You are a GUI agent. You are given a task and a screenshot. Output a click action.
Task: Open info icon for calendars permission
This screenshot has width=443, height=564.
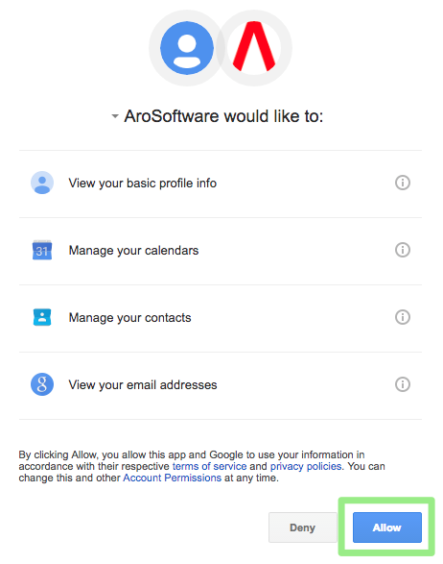pyautogui.click(x=403, y=250)
